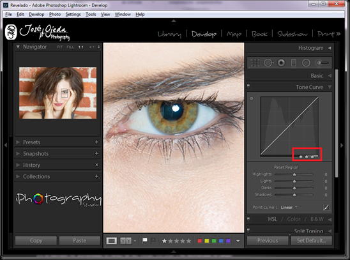Select the Spot Removal tool
This screenshot has height=260, width=350.
click(268, 63)
